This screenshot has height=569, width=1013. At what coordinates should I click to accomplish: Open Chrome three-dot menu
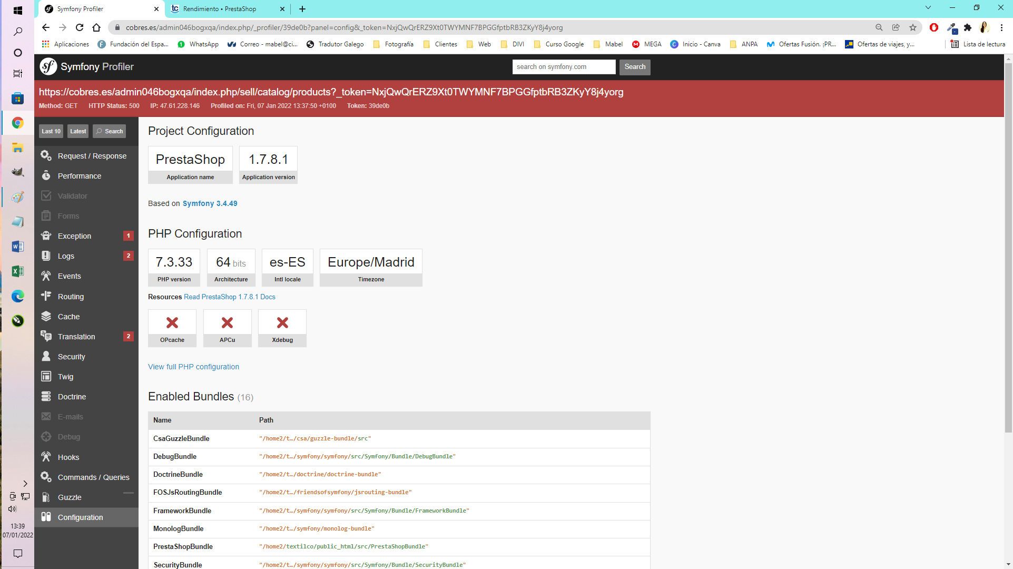[1001, 27]
